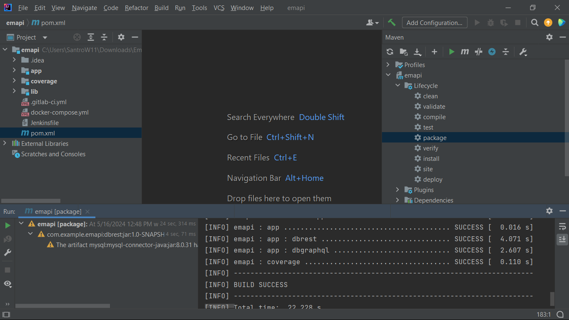Select docker-compose.yml in Project tree
The width and height of the screenshot is (569, 320).
point(60,112)
